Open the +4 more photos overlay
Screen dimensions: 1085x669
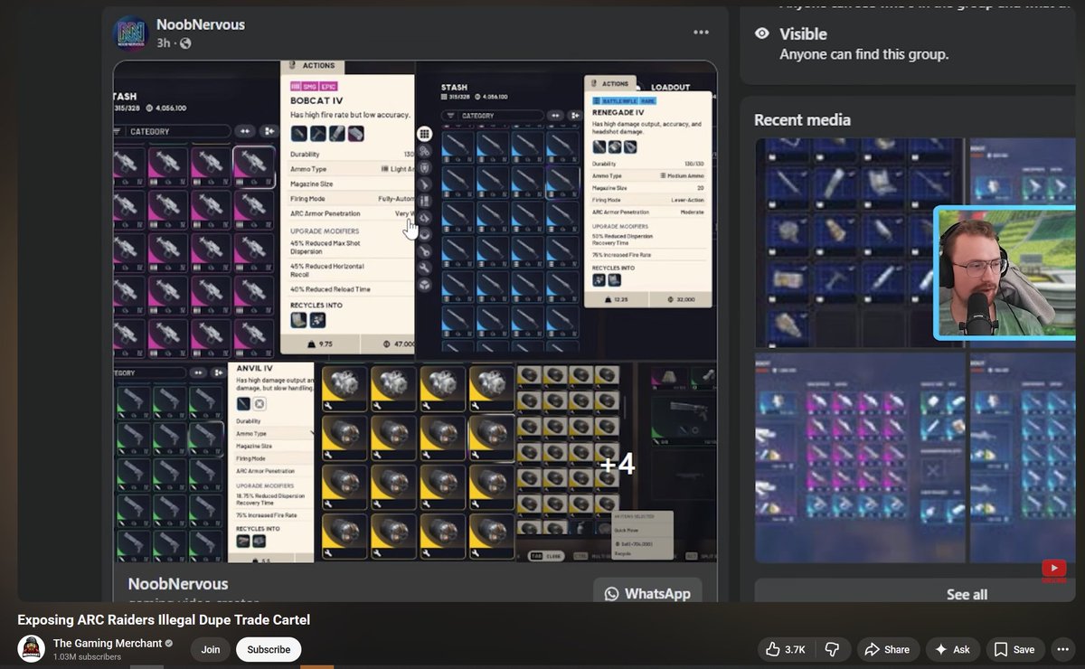coord(617,465)
